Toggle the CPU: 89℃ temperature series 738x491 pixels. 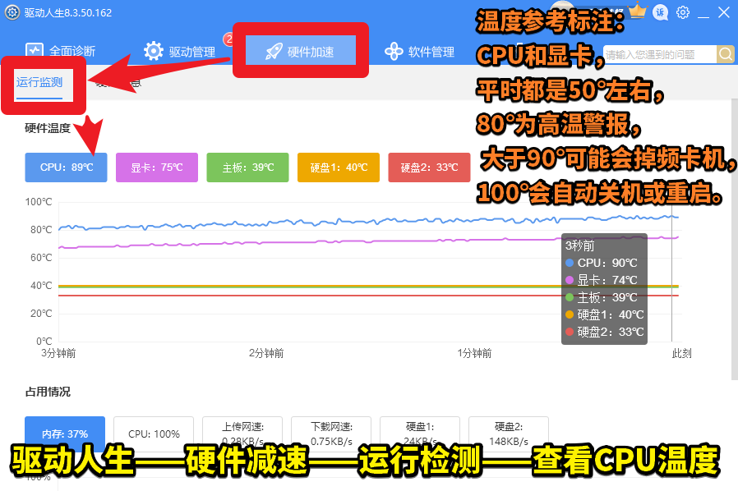click(x=66, y=167)
